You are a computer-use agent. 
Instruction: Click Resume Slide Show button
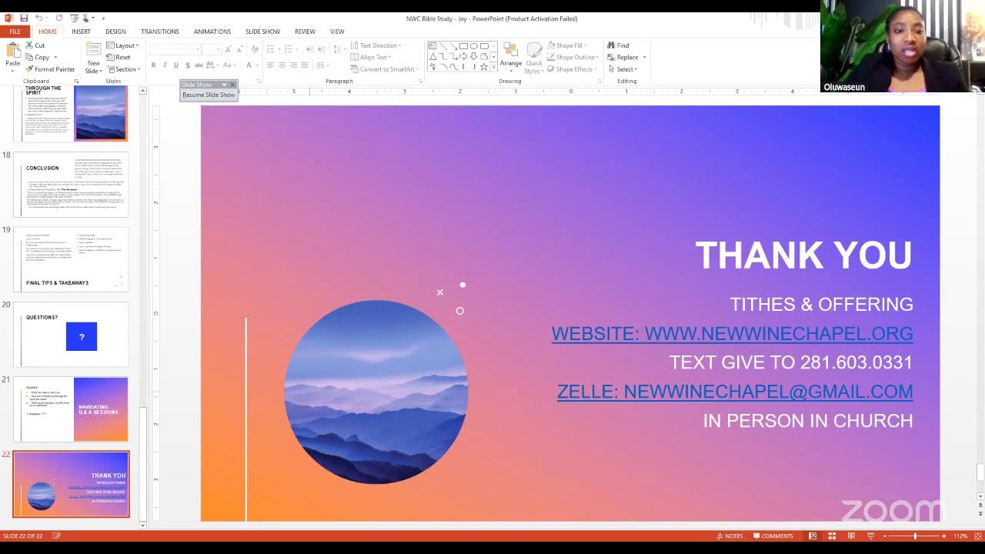click(209, 95)
